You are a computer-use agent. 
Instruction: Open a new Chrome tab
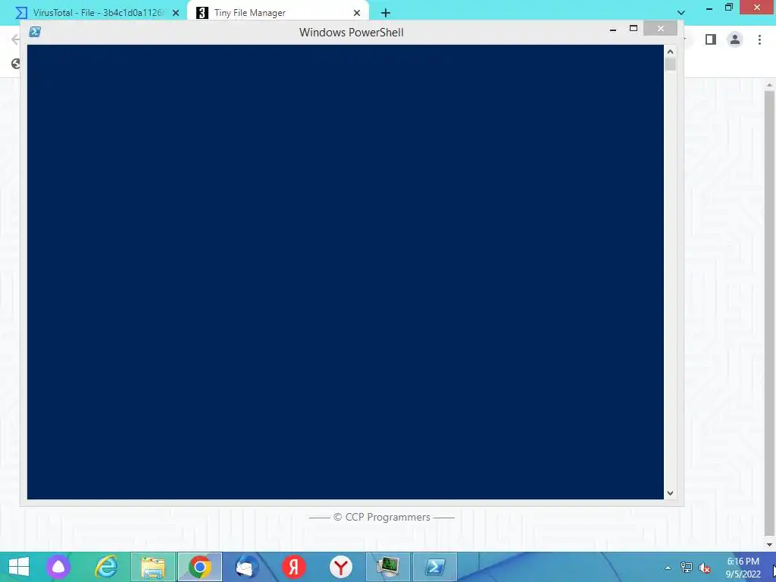(386, 13)
